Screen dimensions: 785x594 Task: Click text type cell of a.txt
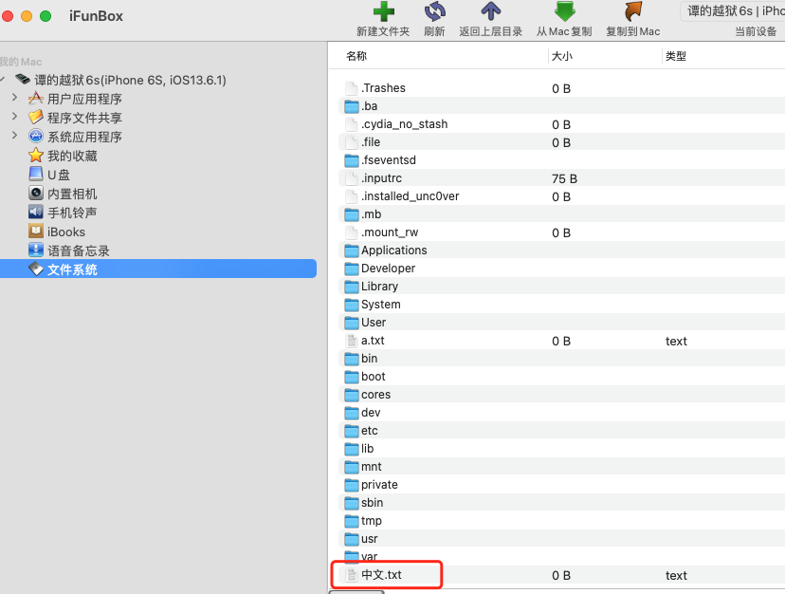676,342
